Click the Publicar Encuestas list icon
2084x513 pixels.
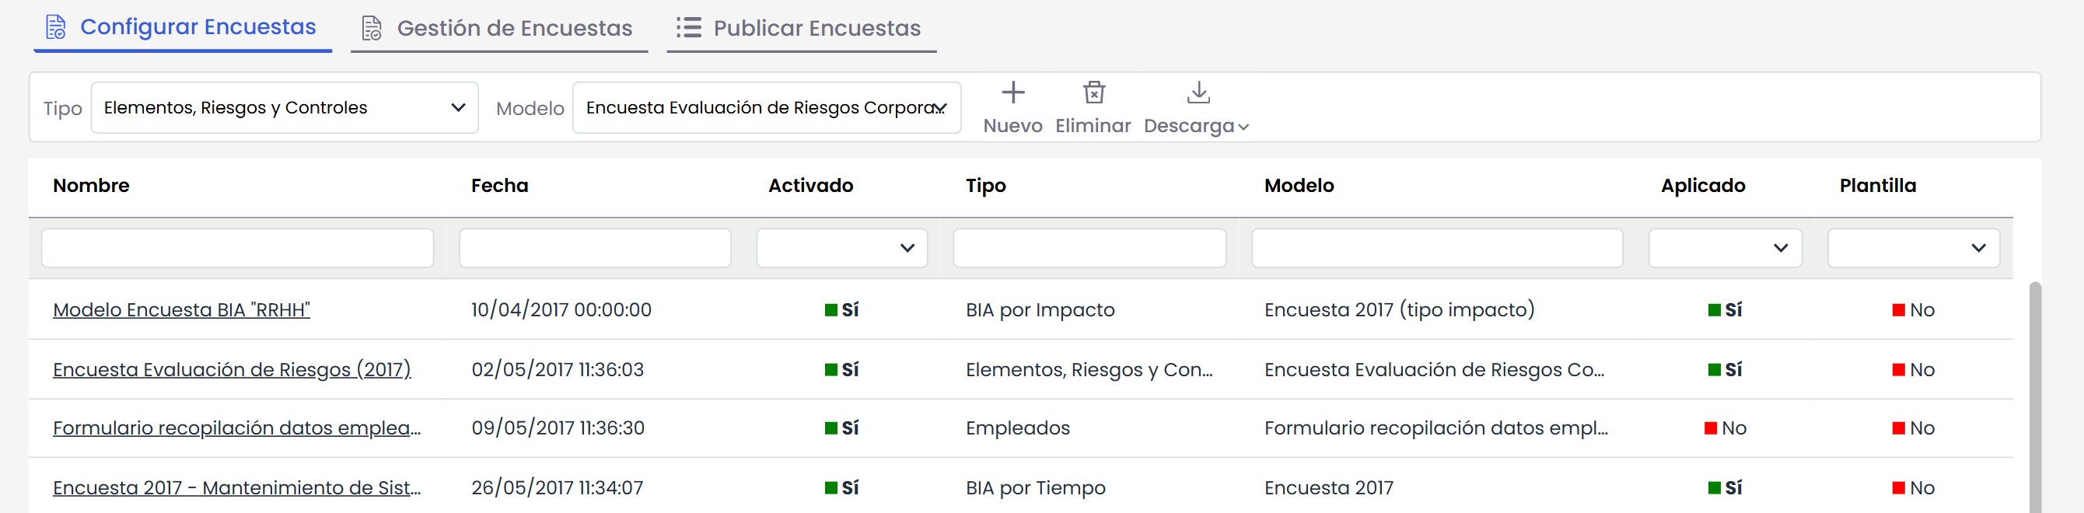[x=688, y=27]
